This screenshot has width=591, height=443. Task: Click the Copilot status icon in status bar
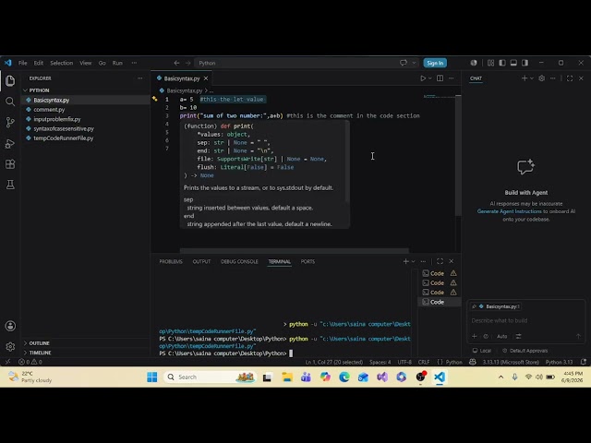click(x=473, y=362)
